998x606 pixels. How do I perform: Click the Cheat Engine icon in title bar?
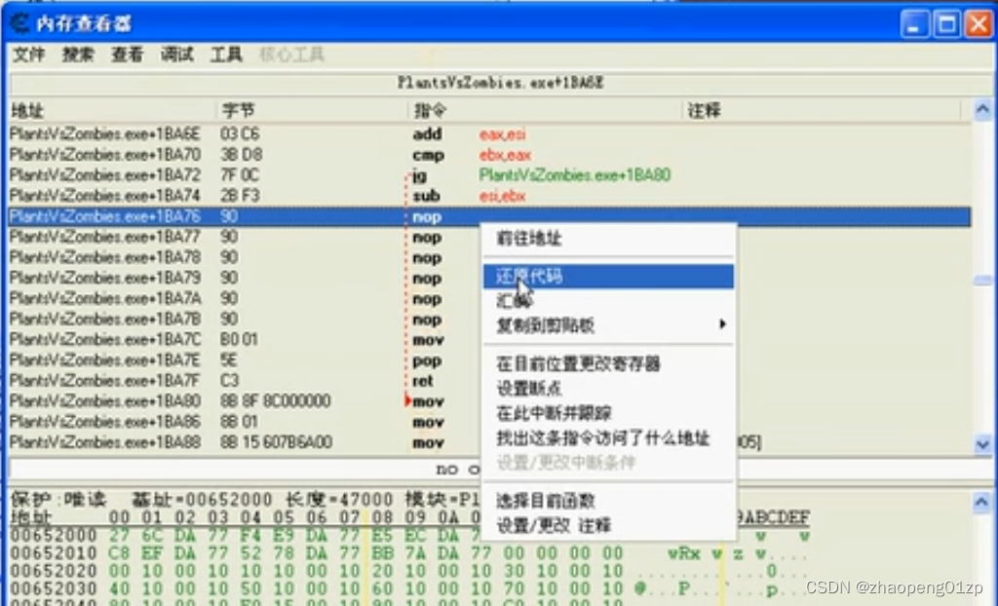coord(19,23)
